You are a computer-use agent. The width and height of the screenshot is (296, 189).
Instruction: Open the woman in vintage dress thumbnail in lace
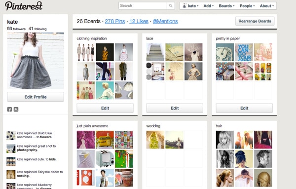point(193,72)
